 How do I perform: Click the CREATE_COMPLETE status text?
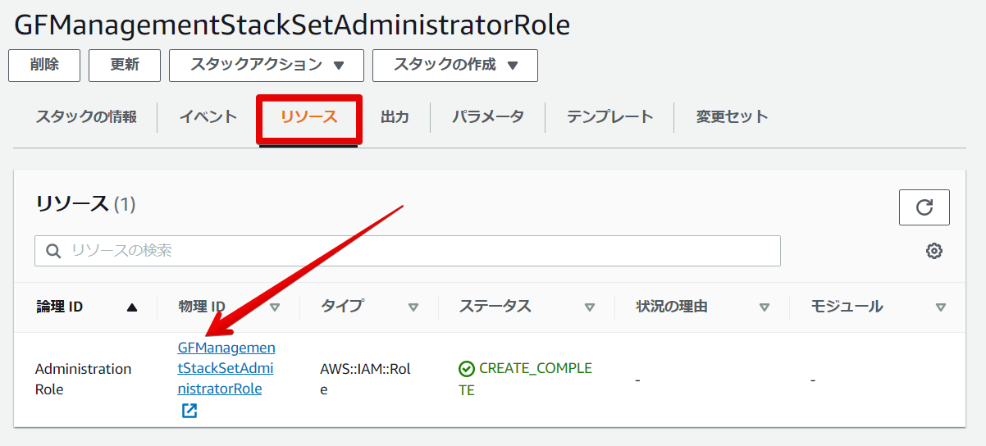click(525, 379)
